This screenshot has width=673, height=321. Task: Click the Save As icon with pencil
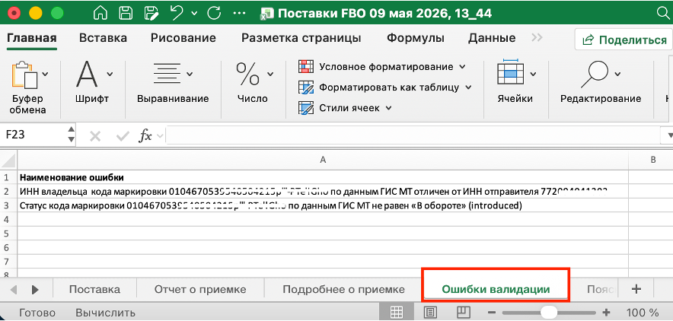151,13
